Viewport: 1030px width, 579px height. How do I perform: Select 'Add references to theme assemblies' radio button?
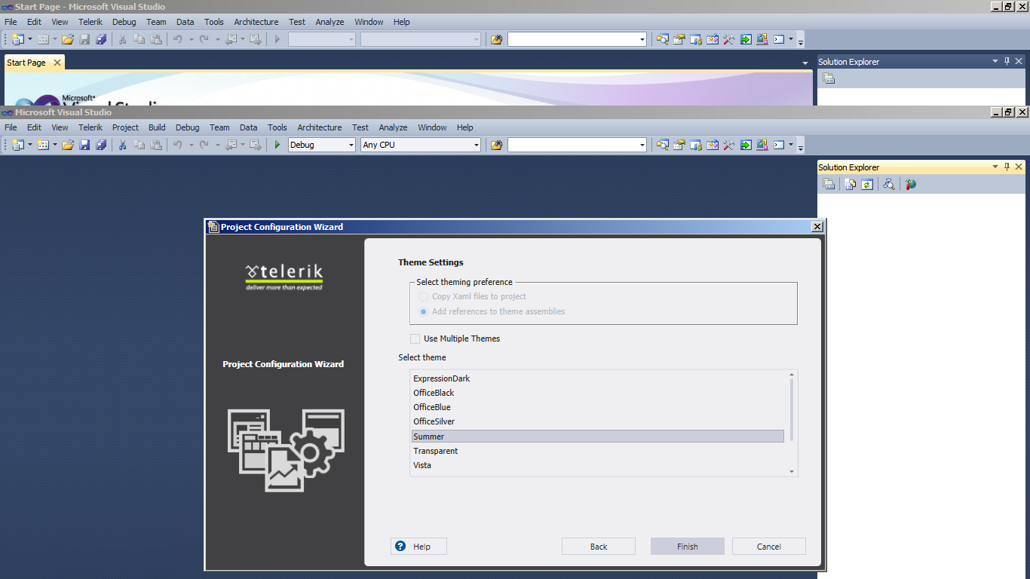pos(424,311)
